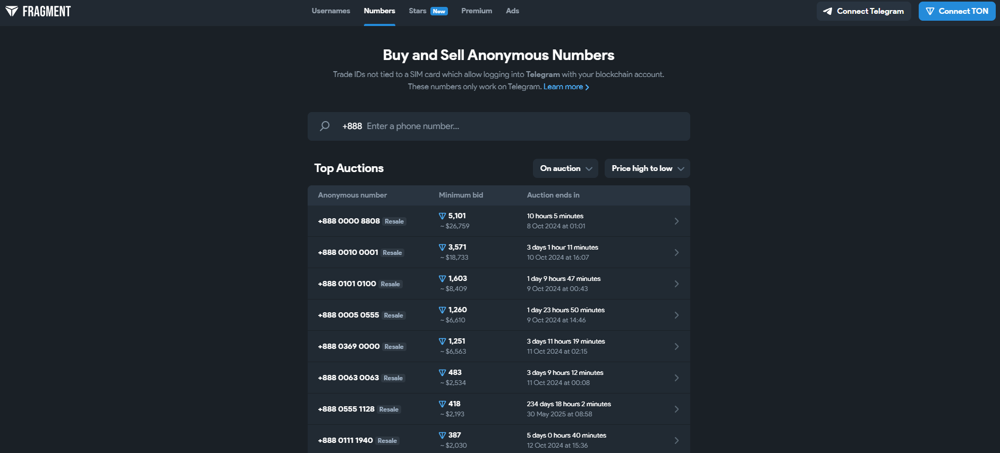This screenshot has height=453, width=1000.
Task: Click the TON icon beside 483 bid
Action: (x=442, y=373)
